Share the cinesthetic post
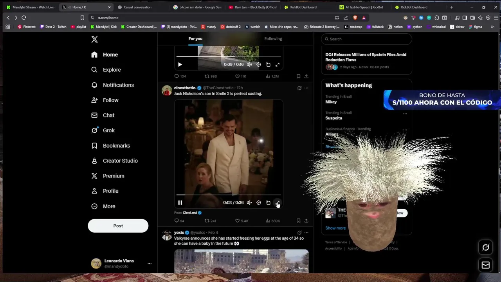This screenshot has height=282, width=501. click(x=306, y=221)
